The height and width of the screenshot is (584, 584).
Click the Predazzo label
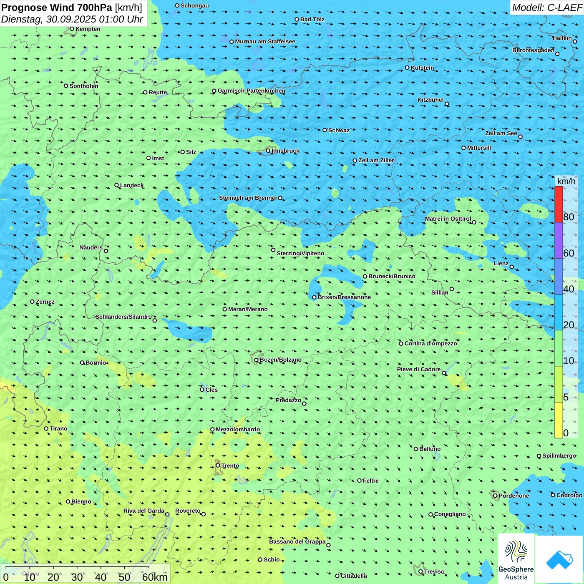click(288, 400)
